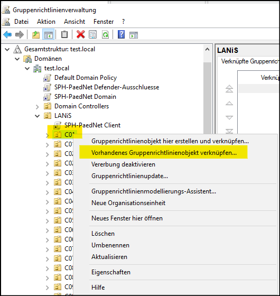Image resolution: width=280 pixels, height=296 pixels.
Task: Choose Gruppenrichtlinienupdate
Action: click(175, 176)
